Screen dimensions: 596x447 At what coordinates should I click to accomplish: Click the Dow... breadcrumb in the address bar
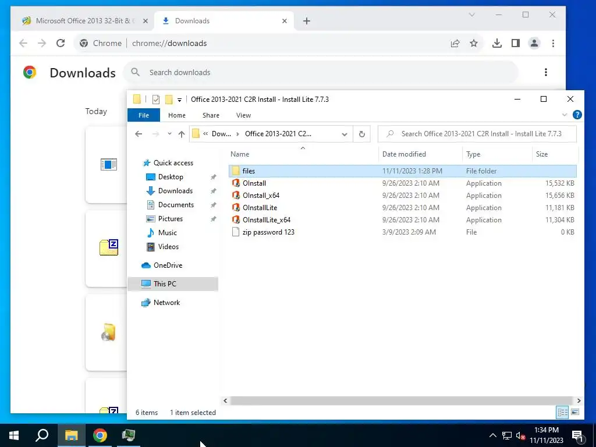click(x=221, y=134)
